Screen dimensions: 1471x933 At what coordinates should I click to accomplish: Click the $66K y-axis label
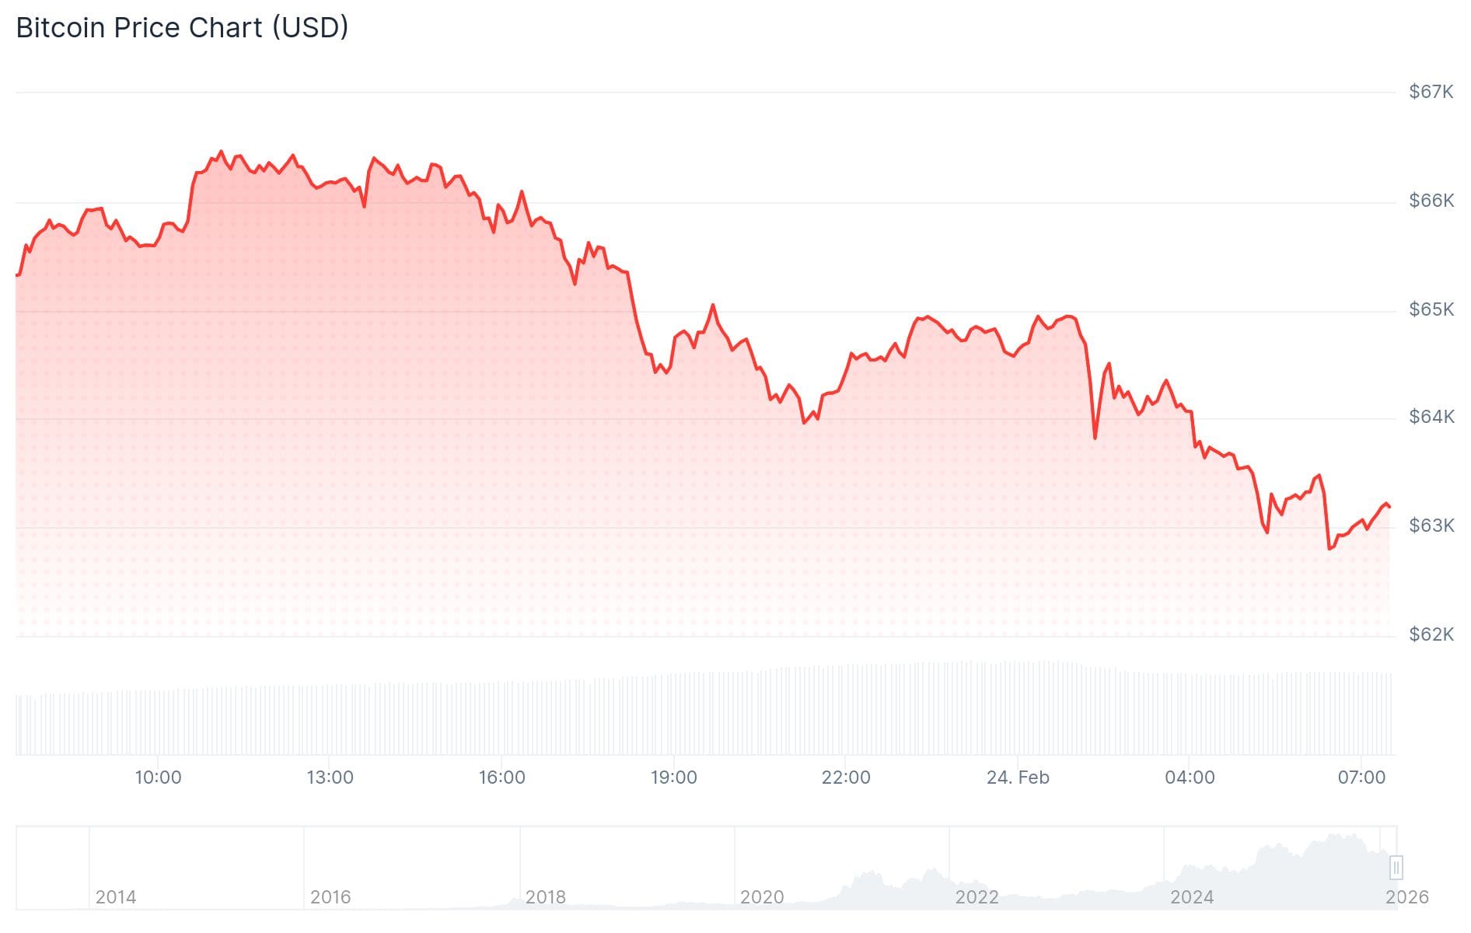[1431, 201]
